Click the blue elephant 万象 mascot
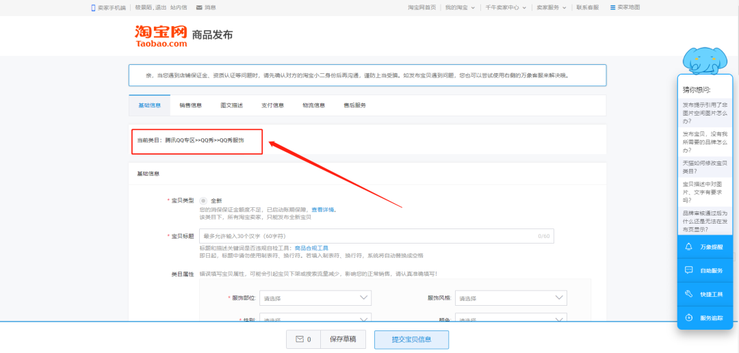Screen dimensions: 739x353 [705, 61]
